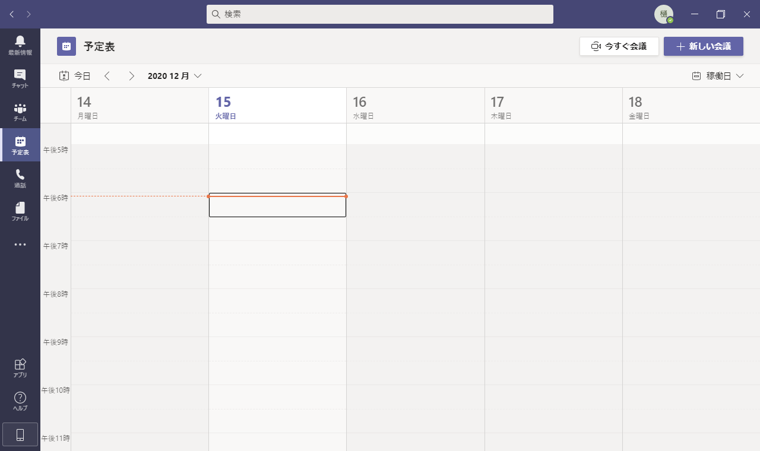Minimize the Teams window
760x451 pixels.
(x=695, y=14)
